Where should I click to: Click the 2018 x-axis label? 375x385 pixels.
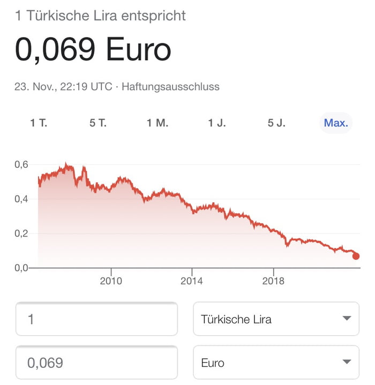(x=273, y=280)
